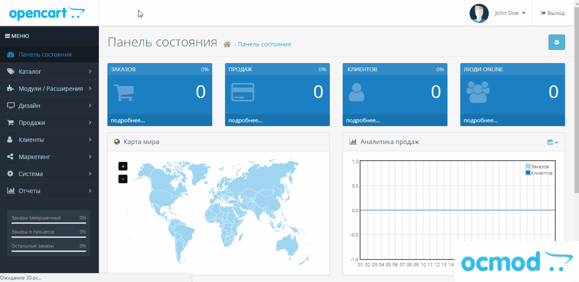This screenshot has width=579, height=282.
Task: Zoom out on the world map
Action: (x=123, y=179)
